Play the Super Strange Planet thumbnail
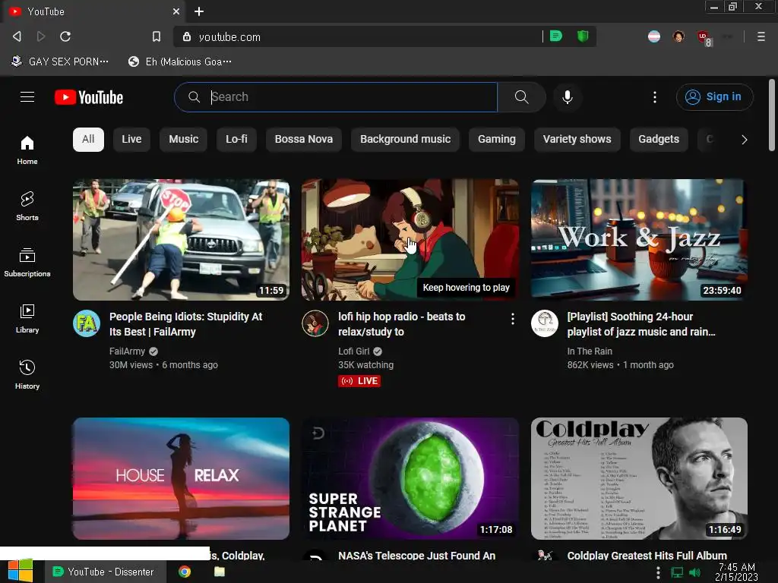Viewport: 778px width, 583px height. tap(410, 478)
